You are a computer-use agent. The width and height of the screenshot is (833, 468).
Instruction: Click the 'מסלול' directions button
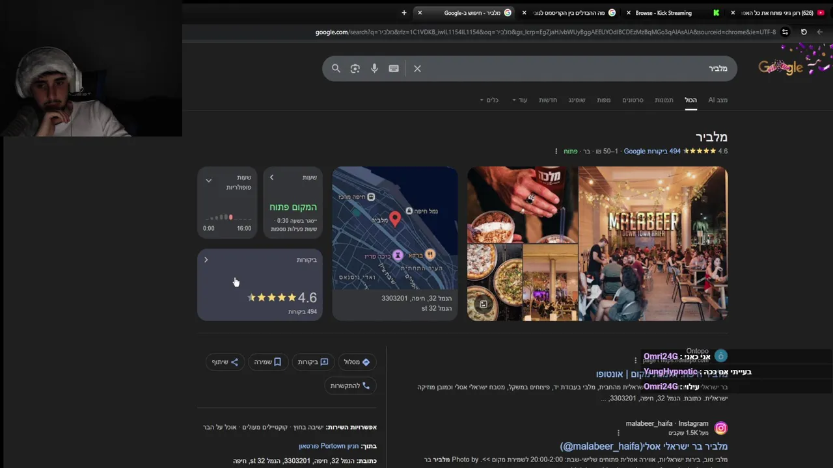click(x=357, y=362)
